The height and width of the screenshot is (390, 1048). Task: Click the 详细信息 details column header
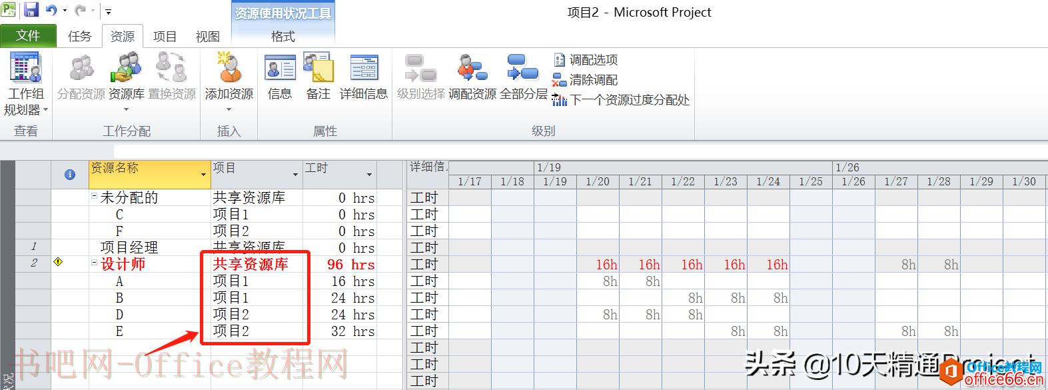pos(428,174)
